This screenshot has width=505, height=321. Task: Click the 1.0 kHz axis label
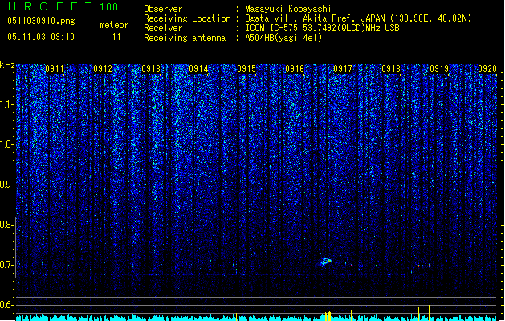tap(7, 144)
